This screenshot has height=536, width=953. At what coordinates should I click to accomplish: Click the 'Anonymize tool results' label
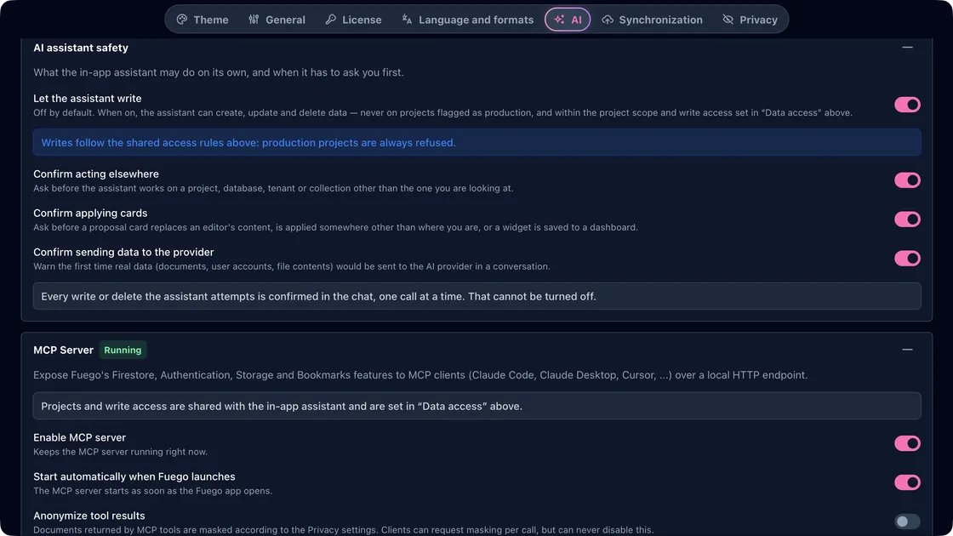coord(89,516)
